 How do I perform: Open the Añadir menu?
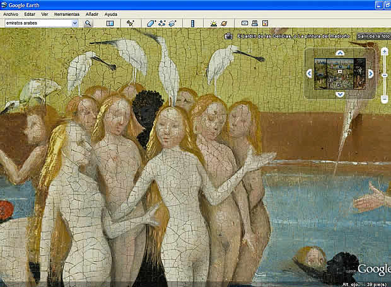tap(92, 14)
